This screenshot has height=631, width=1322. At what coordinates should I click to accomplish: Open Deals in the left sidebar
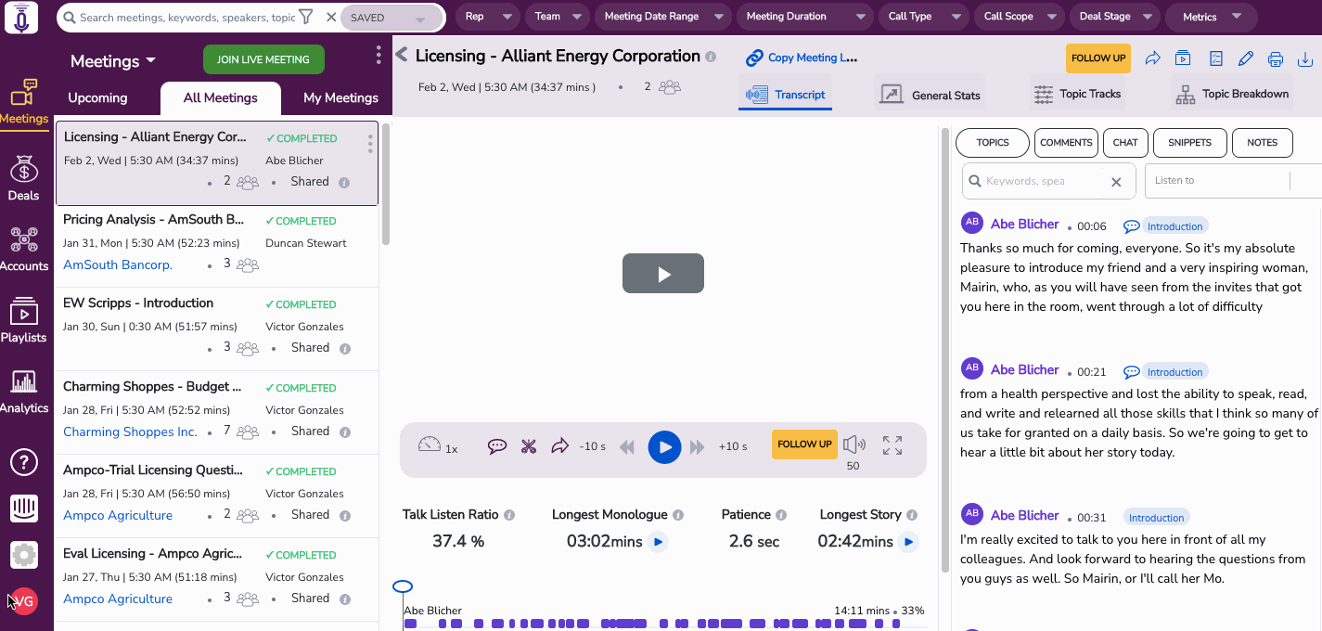point(24,178)
